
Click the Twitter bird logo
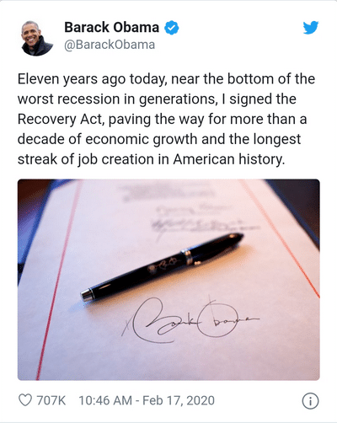pos(311,28)
